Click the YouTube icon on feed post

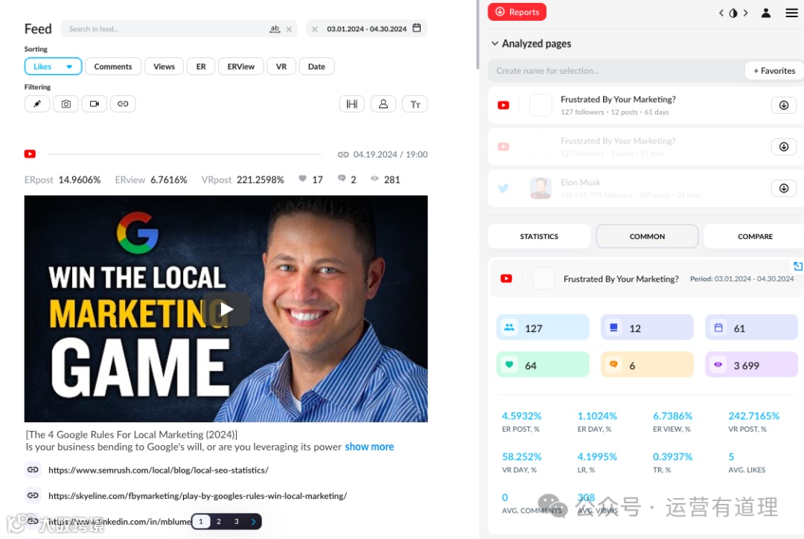[31, 154]
